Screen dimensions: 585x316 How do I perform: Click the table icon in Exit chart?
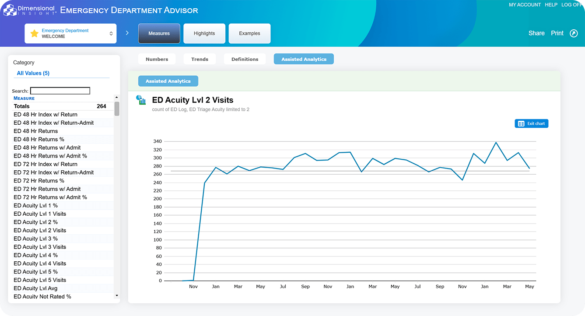[x=521, y=124]
